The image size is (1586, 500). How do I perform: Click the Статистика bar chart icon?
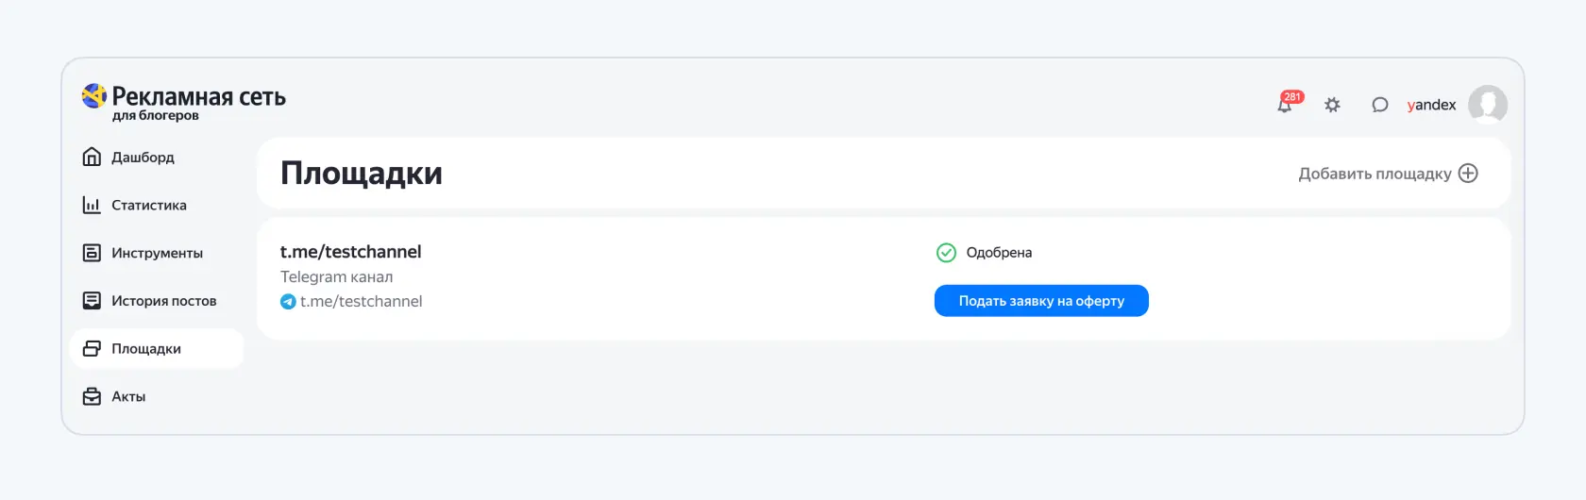point(92,205)
